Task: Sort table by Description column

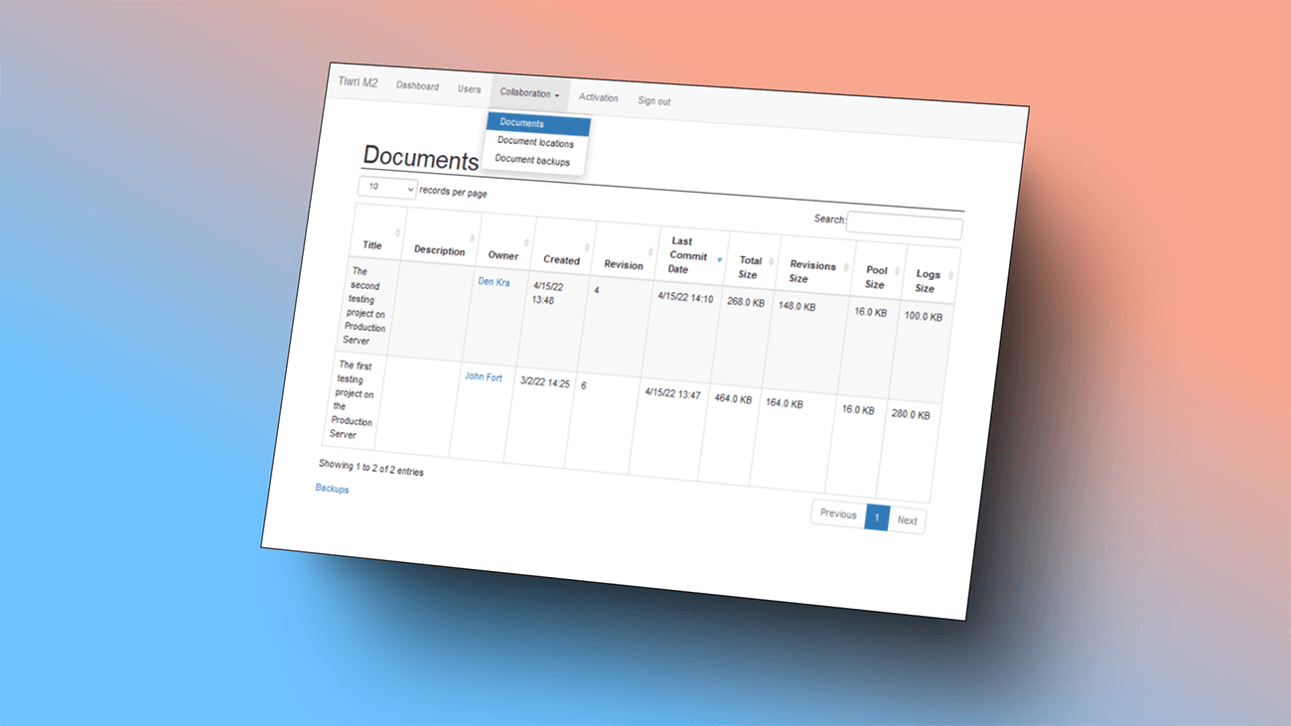Action: pyautogui.click(x=439, y=250)
